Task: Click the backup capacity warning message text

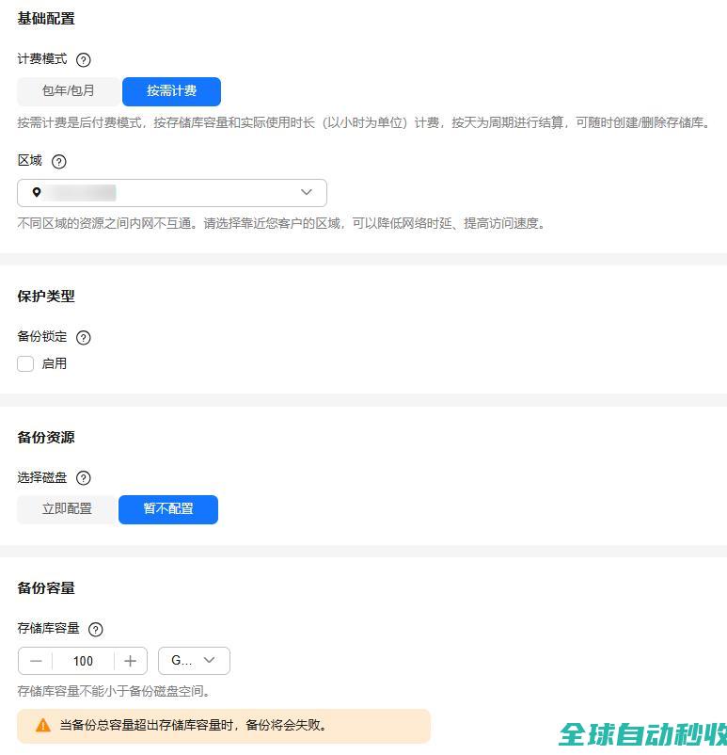Action: [193, 726]
